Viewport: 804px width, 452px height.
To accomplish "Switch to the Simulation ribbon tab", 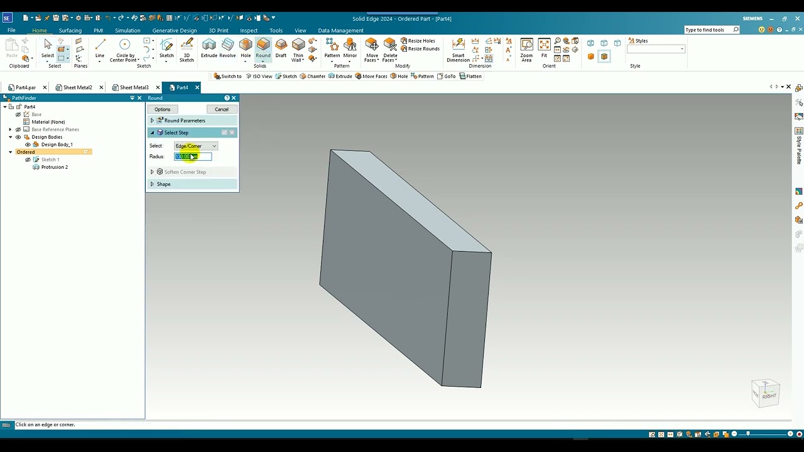I will tap(128, 30).
